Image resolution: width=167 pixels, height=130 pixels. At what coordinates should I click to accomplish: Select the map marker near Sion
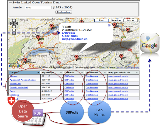(x=77, y=58)
